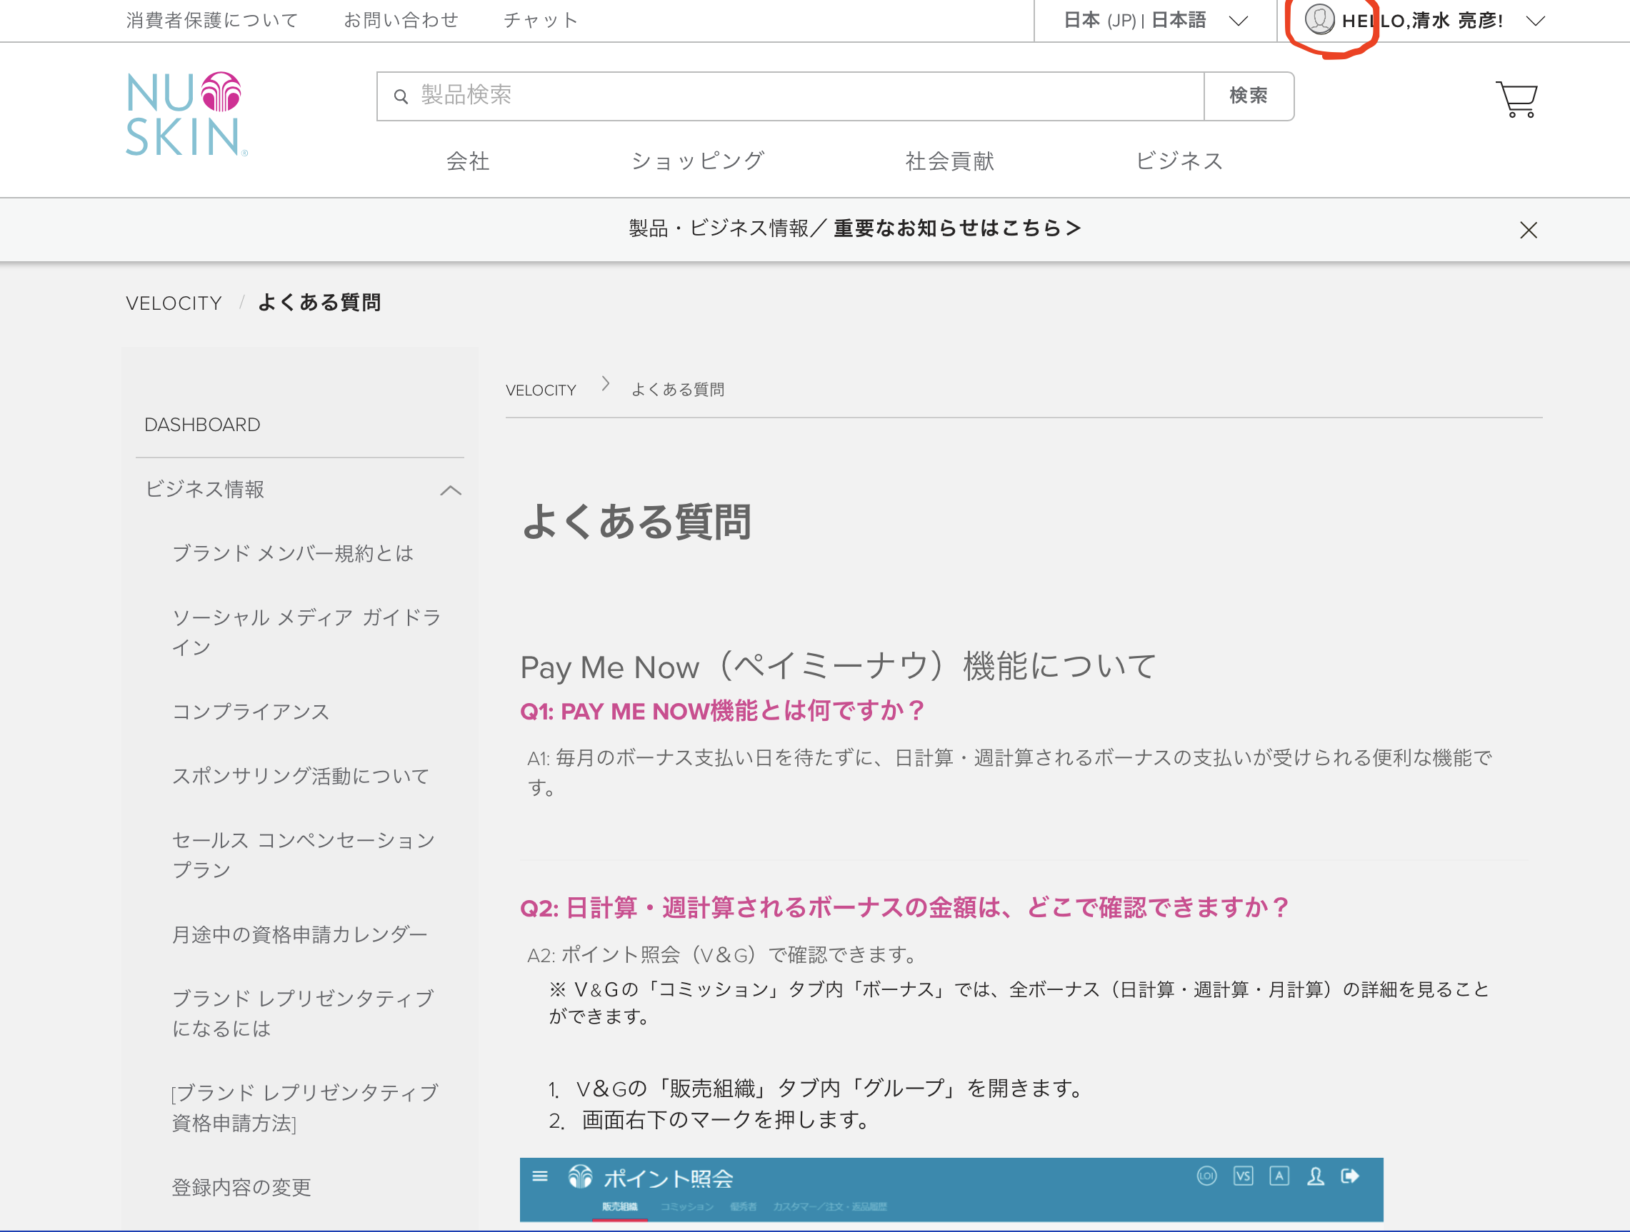Image resolution: width=1630 pixels, height=1232 pixels.
Task: Open コンプライアンス in the sidebar
Action: click(x=251, y=712)
